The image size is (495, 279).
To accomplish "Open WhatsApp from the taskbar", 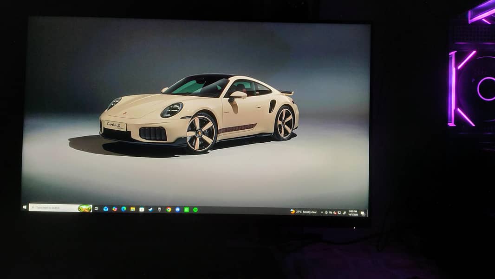I will 187,210.
